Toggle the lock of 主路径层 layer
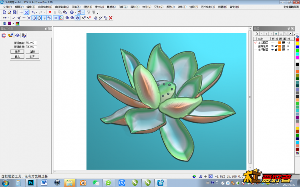Image resolution: width=300 pixels, height=187 pixels. pyautogui.click(x=276, y=46)
